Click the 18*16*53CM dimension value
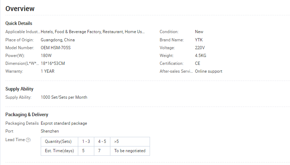 [x=53, y=63]
